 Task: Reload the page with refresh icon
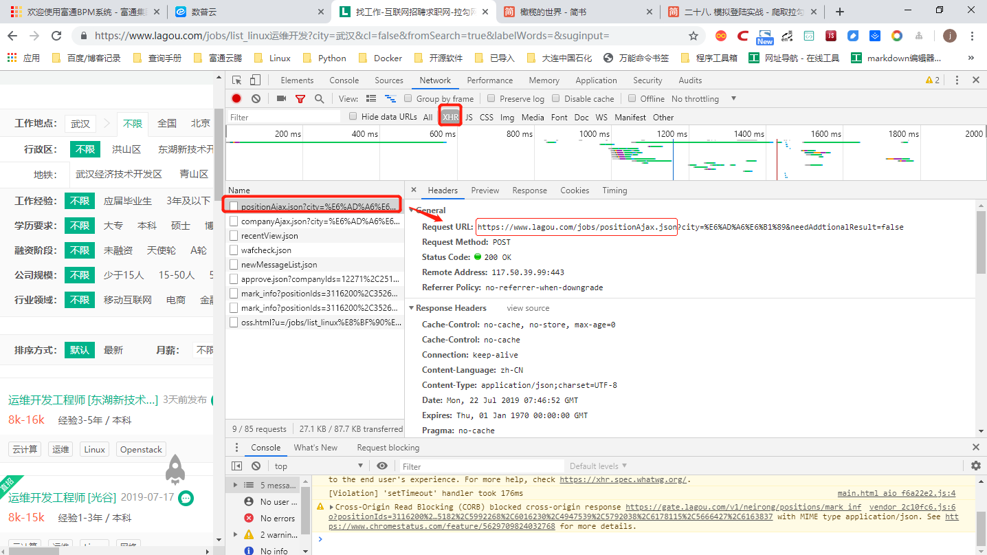coord(56,36)
